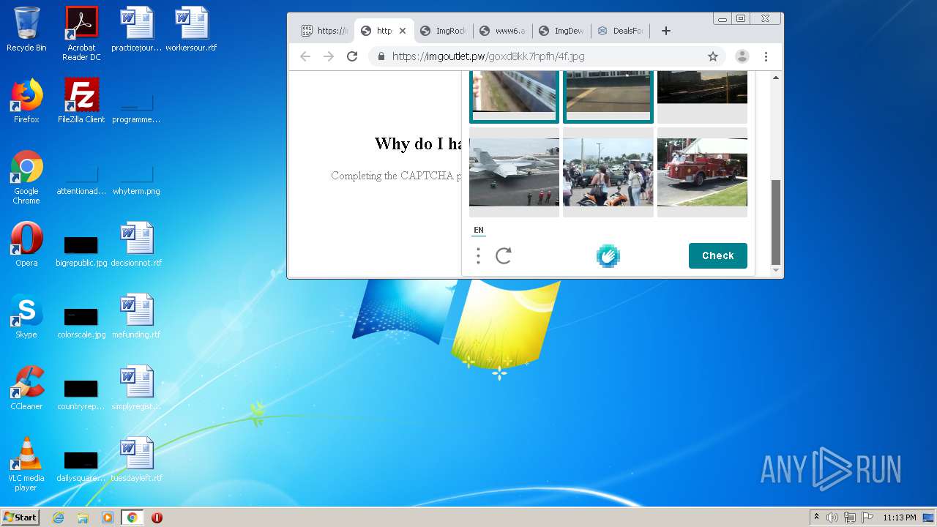Bookmark this page with star icon
937x527 pixels.
[712, 56]
